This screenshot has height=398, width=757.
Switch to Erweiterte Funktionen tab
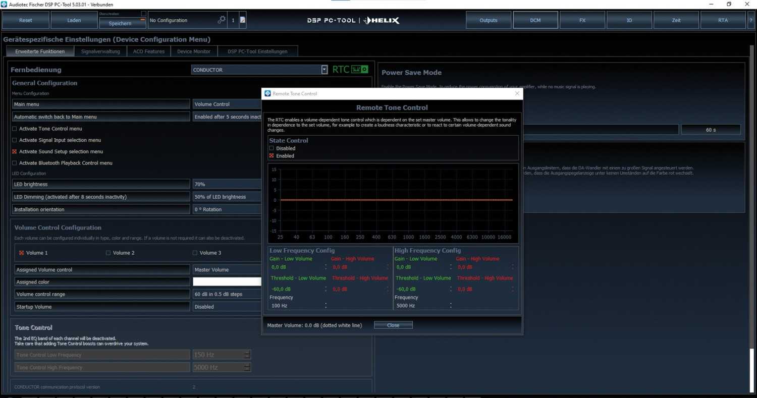click(x=40, y=51)
